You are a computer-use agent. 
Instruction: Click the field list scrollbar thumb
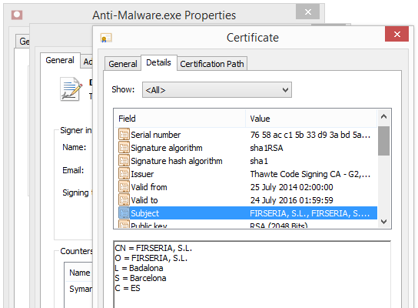click(383, 141)
